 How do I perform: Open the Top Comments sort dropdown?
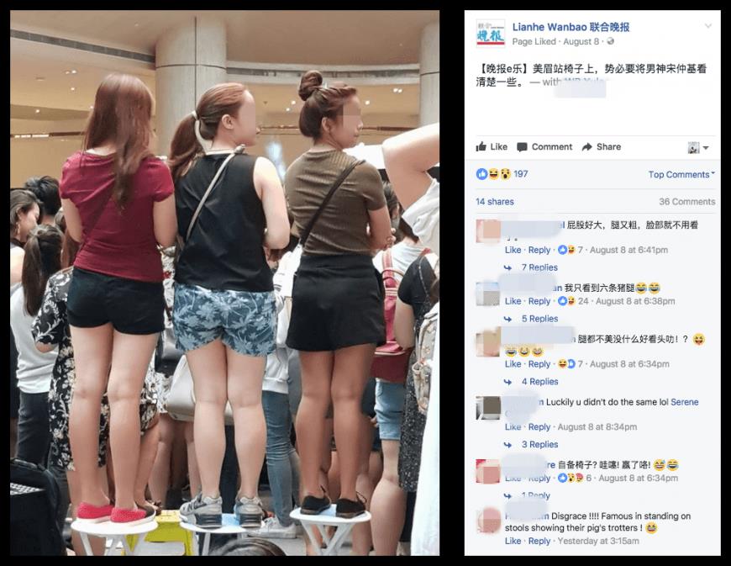[x=681, y=175]
